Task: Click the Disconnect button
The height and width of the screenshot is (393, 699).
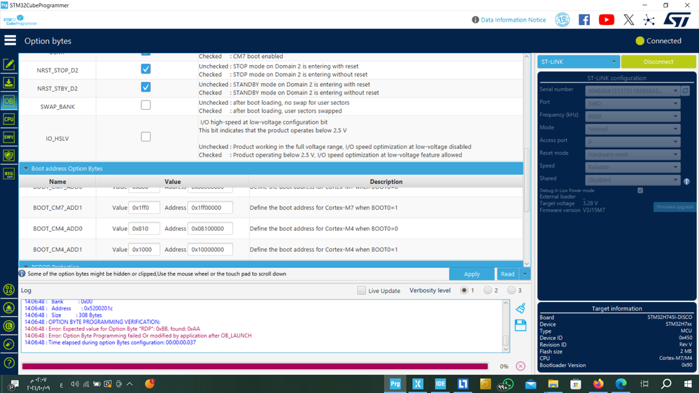Action: pyautogui.click(x=658, y=62)
